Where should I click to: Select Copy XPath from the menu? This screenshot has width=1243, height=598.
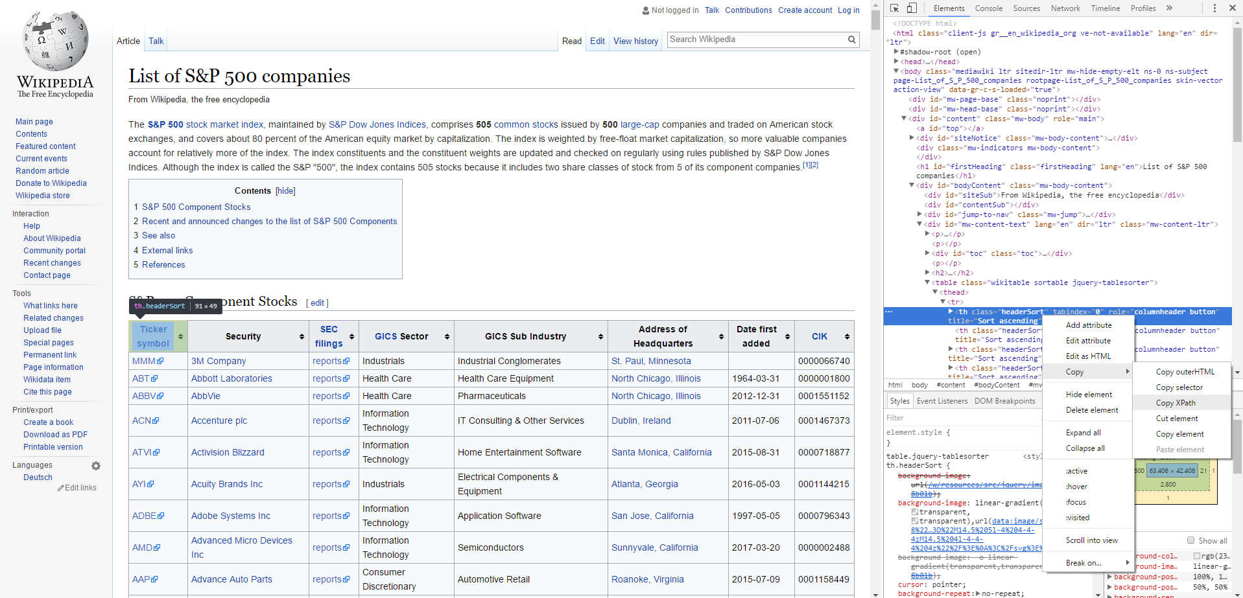(x=1176, y=402)
